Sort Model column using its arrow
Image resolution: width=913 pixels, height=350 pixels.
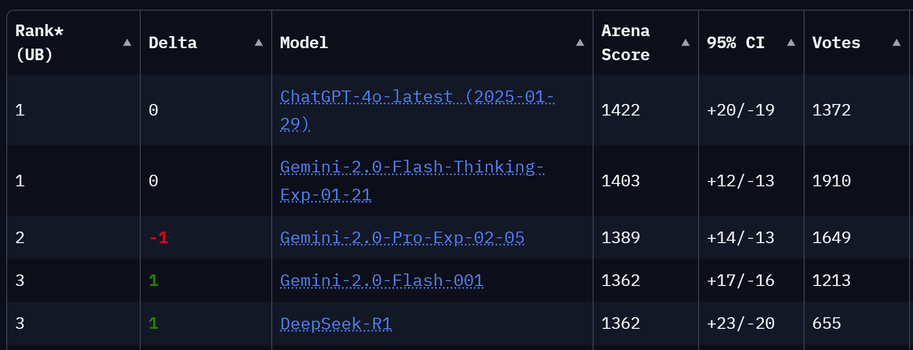coord(580,42)
